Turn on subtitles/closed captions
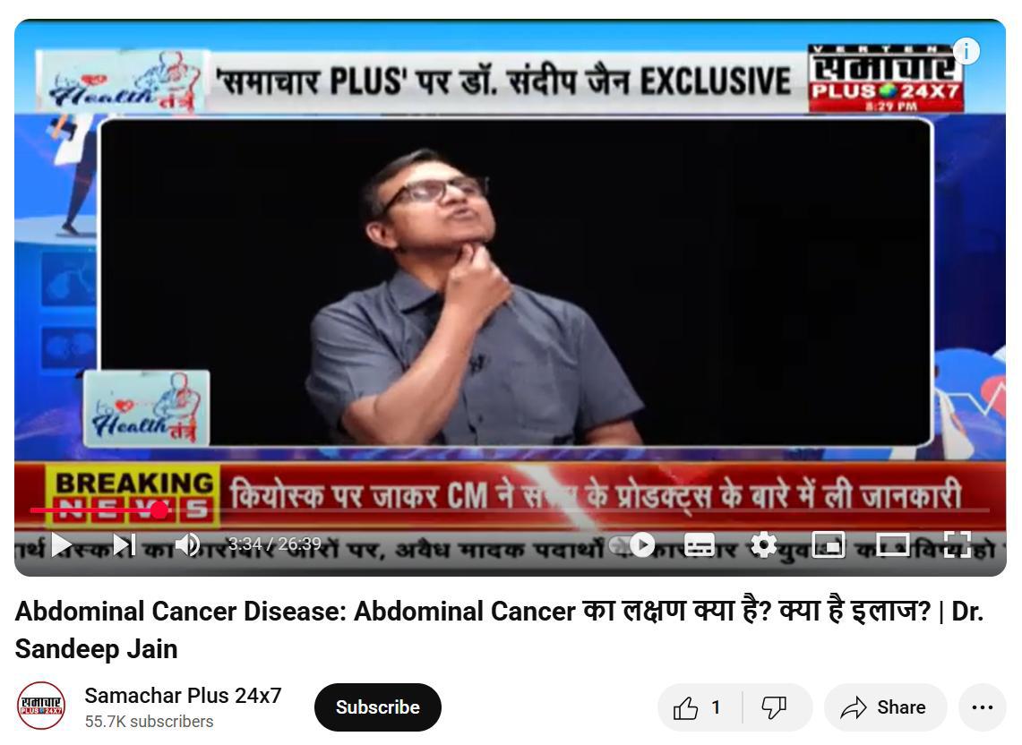The height and width of the screenshot is (745, 1022). coord(700,545)
